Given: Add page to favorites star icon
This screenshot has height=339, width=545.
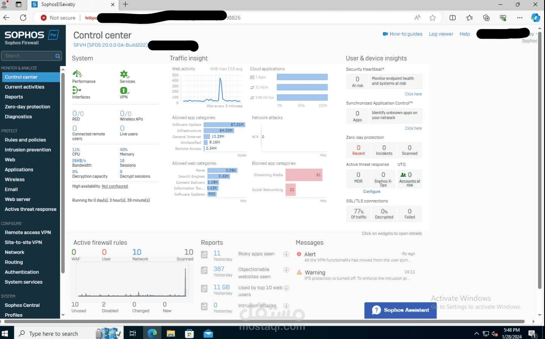Looking at the screenshot, I should tap(432, 18).
